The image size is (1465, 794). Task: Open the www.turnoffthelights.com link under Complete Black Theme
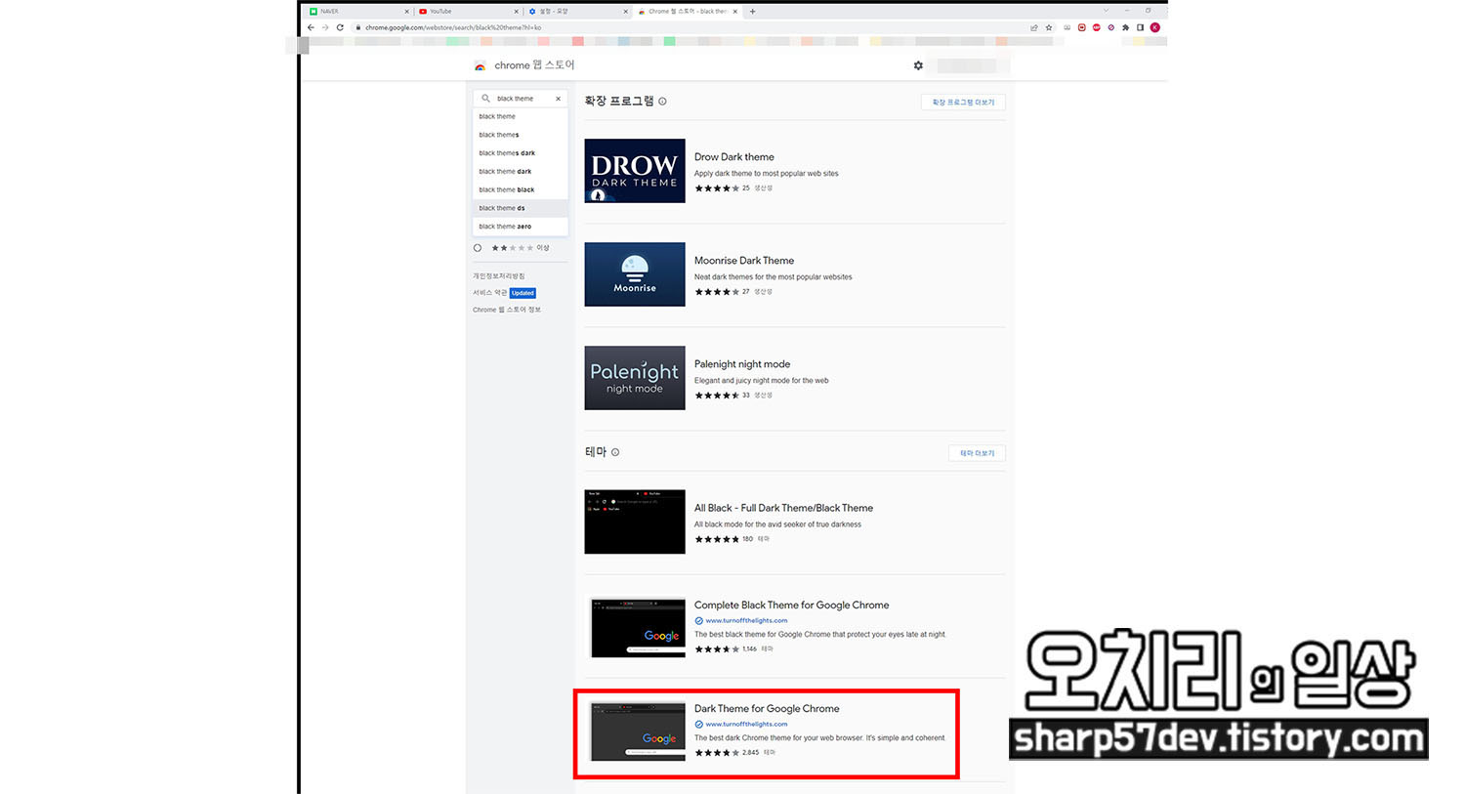(746, 620)
